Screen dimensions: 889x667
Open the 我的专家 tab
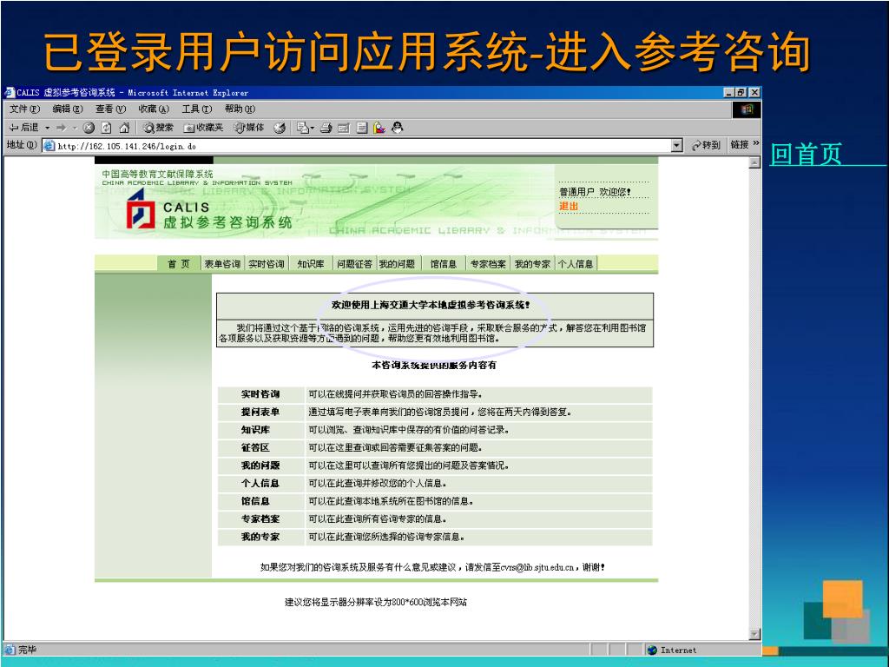(532, 264)
